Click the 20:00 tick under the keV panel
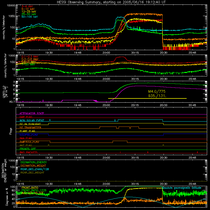 [106, 53]
